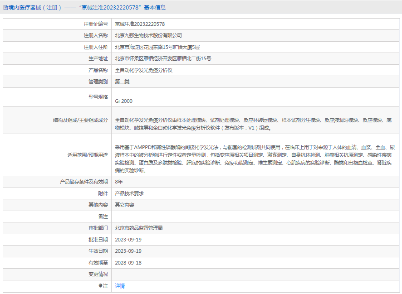
Task: Select registration number 京械注准20232220578 in table
Action: coord(140,24)
